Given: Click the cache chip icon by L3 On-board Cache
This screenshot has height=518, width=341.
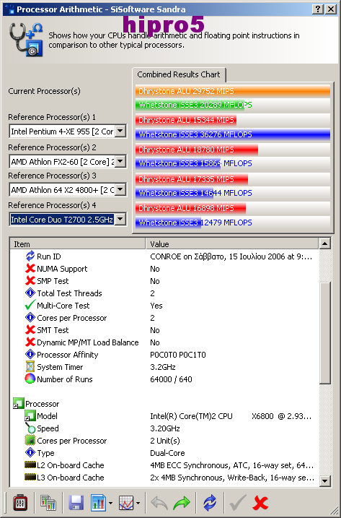Looking at the screenshot, I should 30,477.
